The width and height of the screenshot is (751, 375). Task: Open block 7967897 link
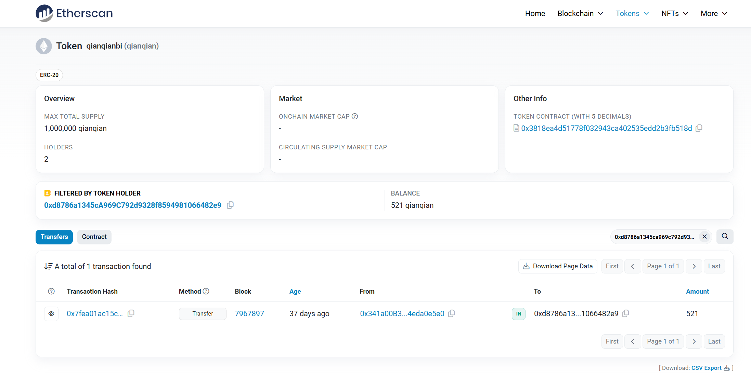coord(249,313)
